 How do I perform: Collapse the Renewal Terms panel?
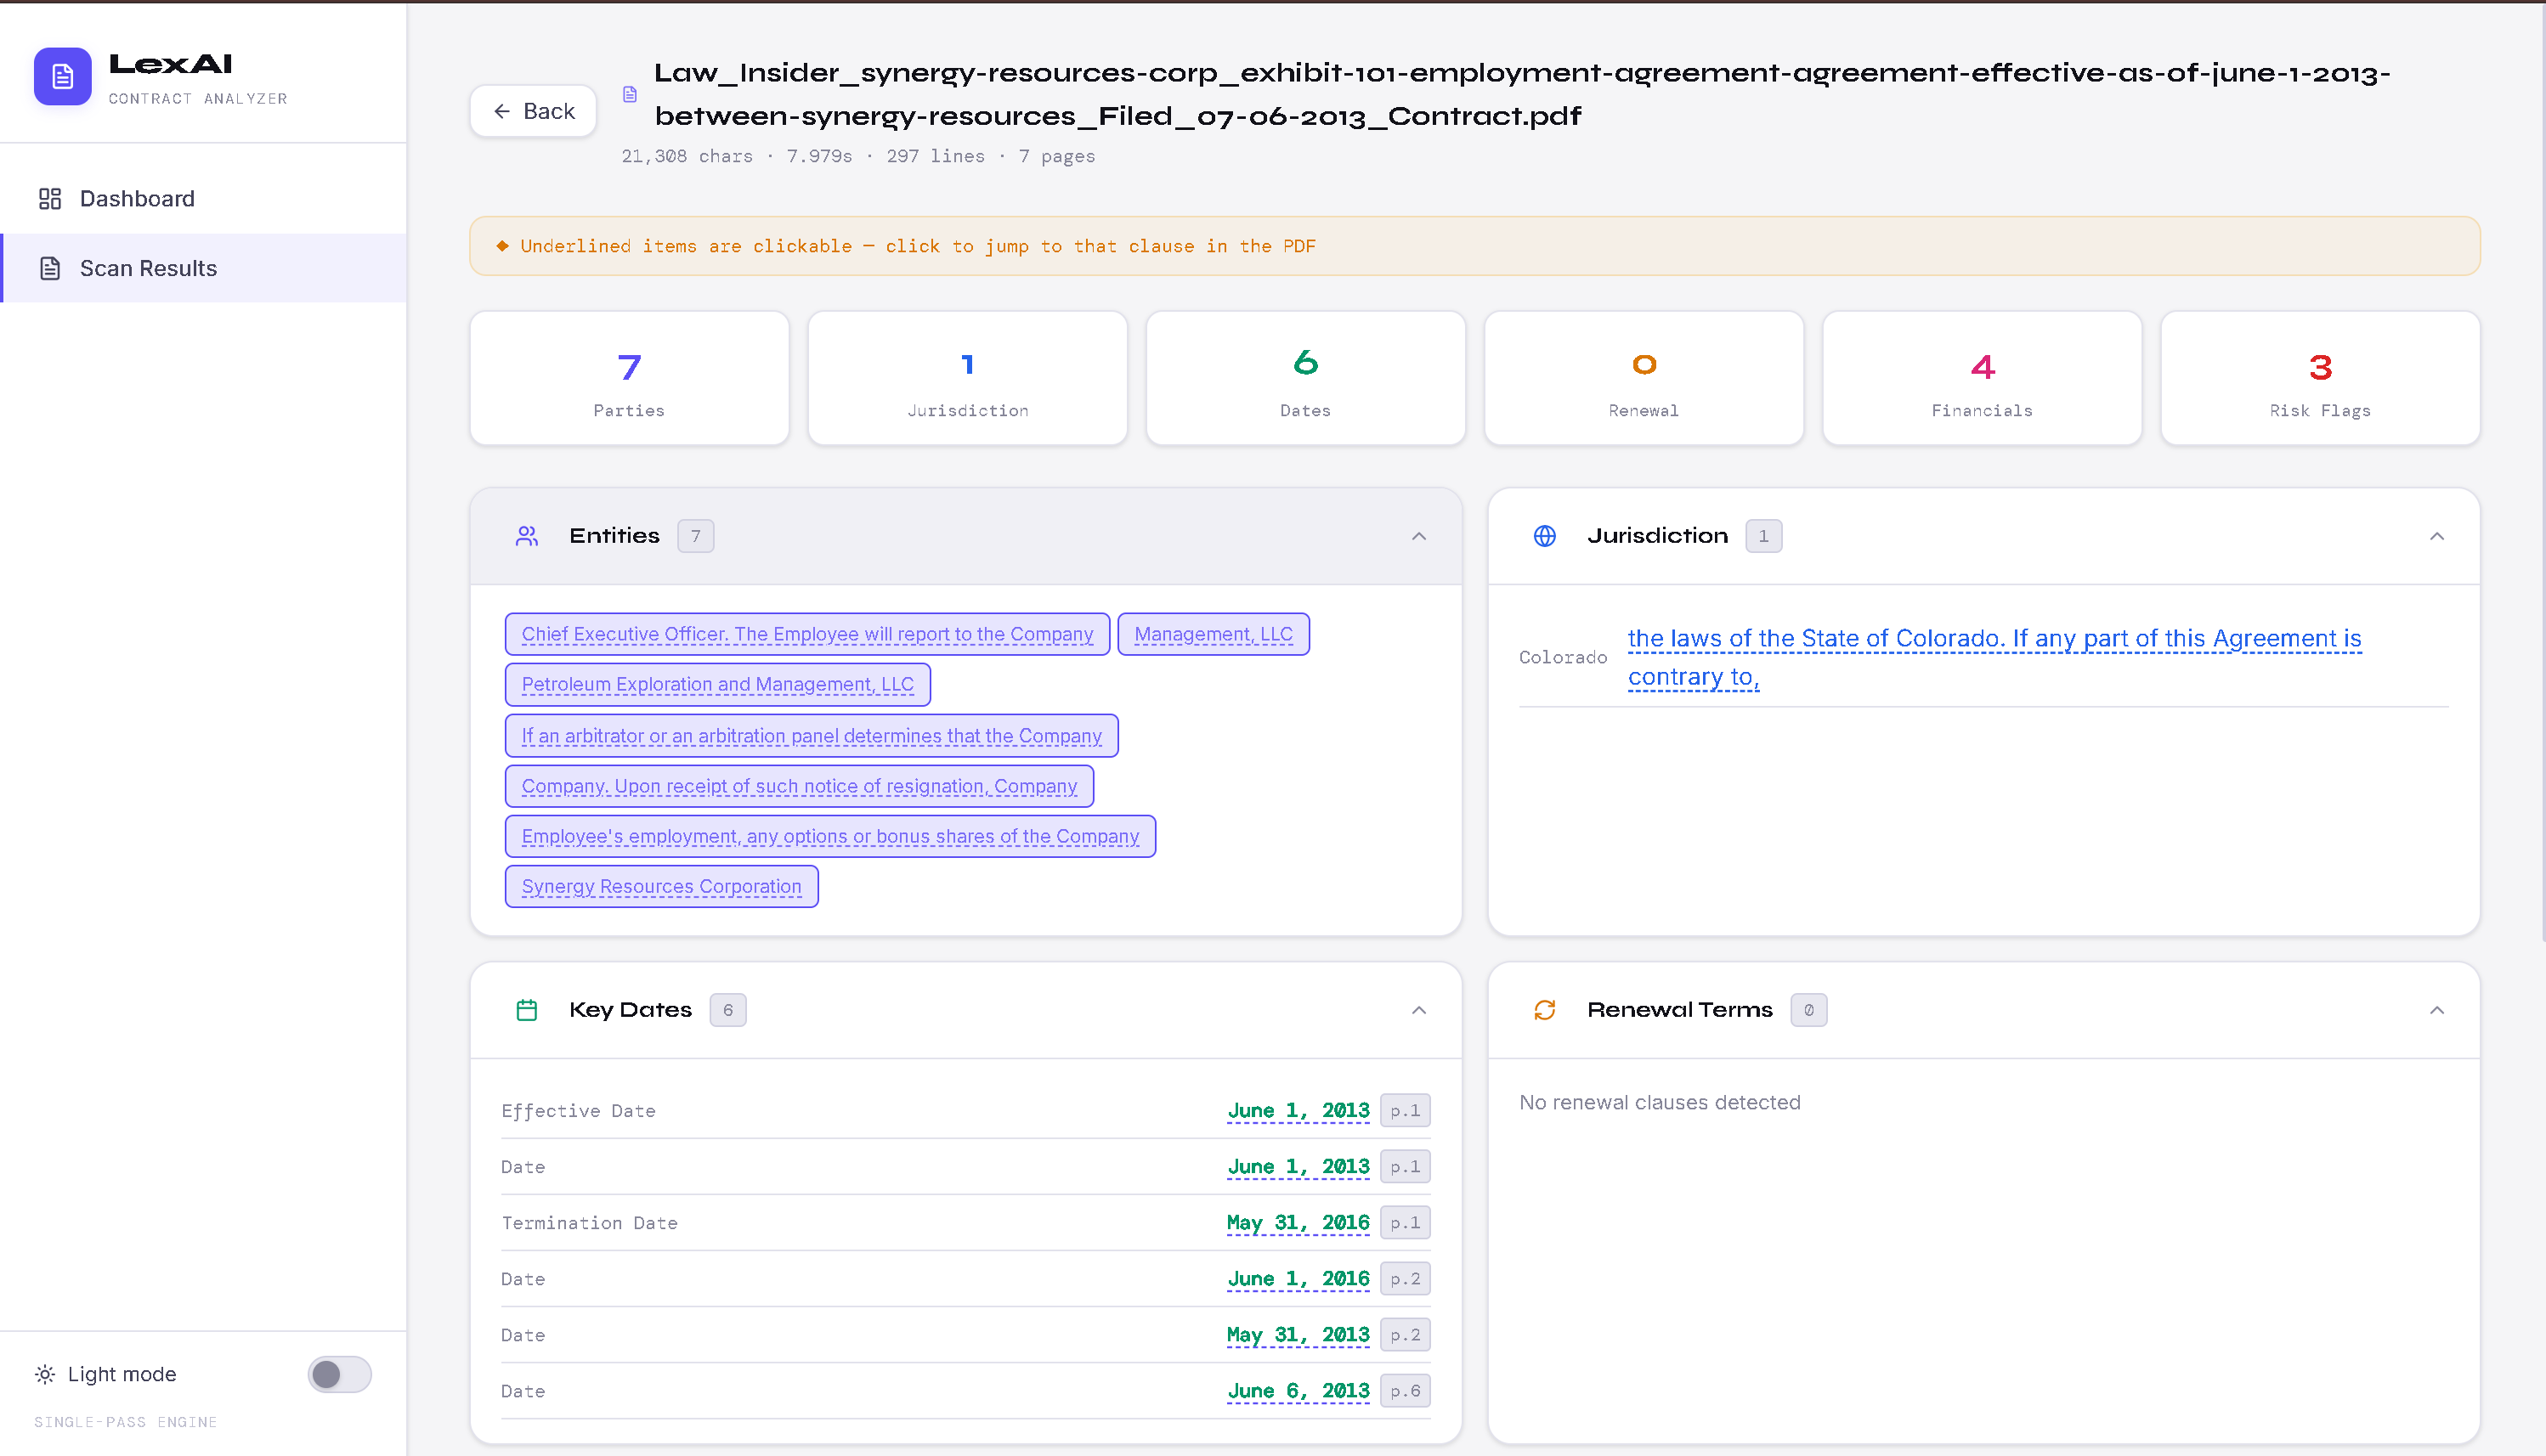[2437, 1010]
